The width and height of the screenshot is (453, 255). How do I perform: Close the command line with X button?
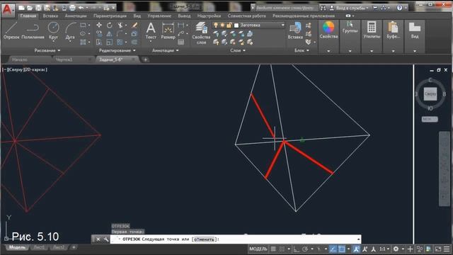click(x=98, y=239)
